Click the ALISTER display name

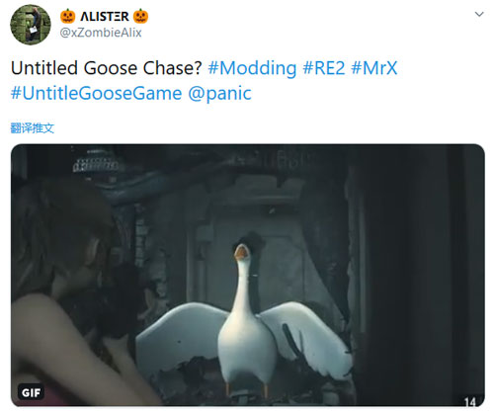pyautogui.click(x=105, y=17)
